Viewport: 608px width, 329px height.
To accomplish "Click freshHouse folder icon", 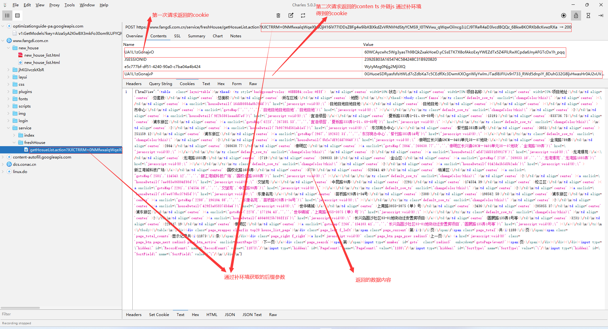I will (x=21, y=142).
